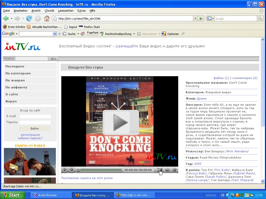
Task: Click the video seek bar slider handle
Action: point(78,170)
